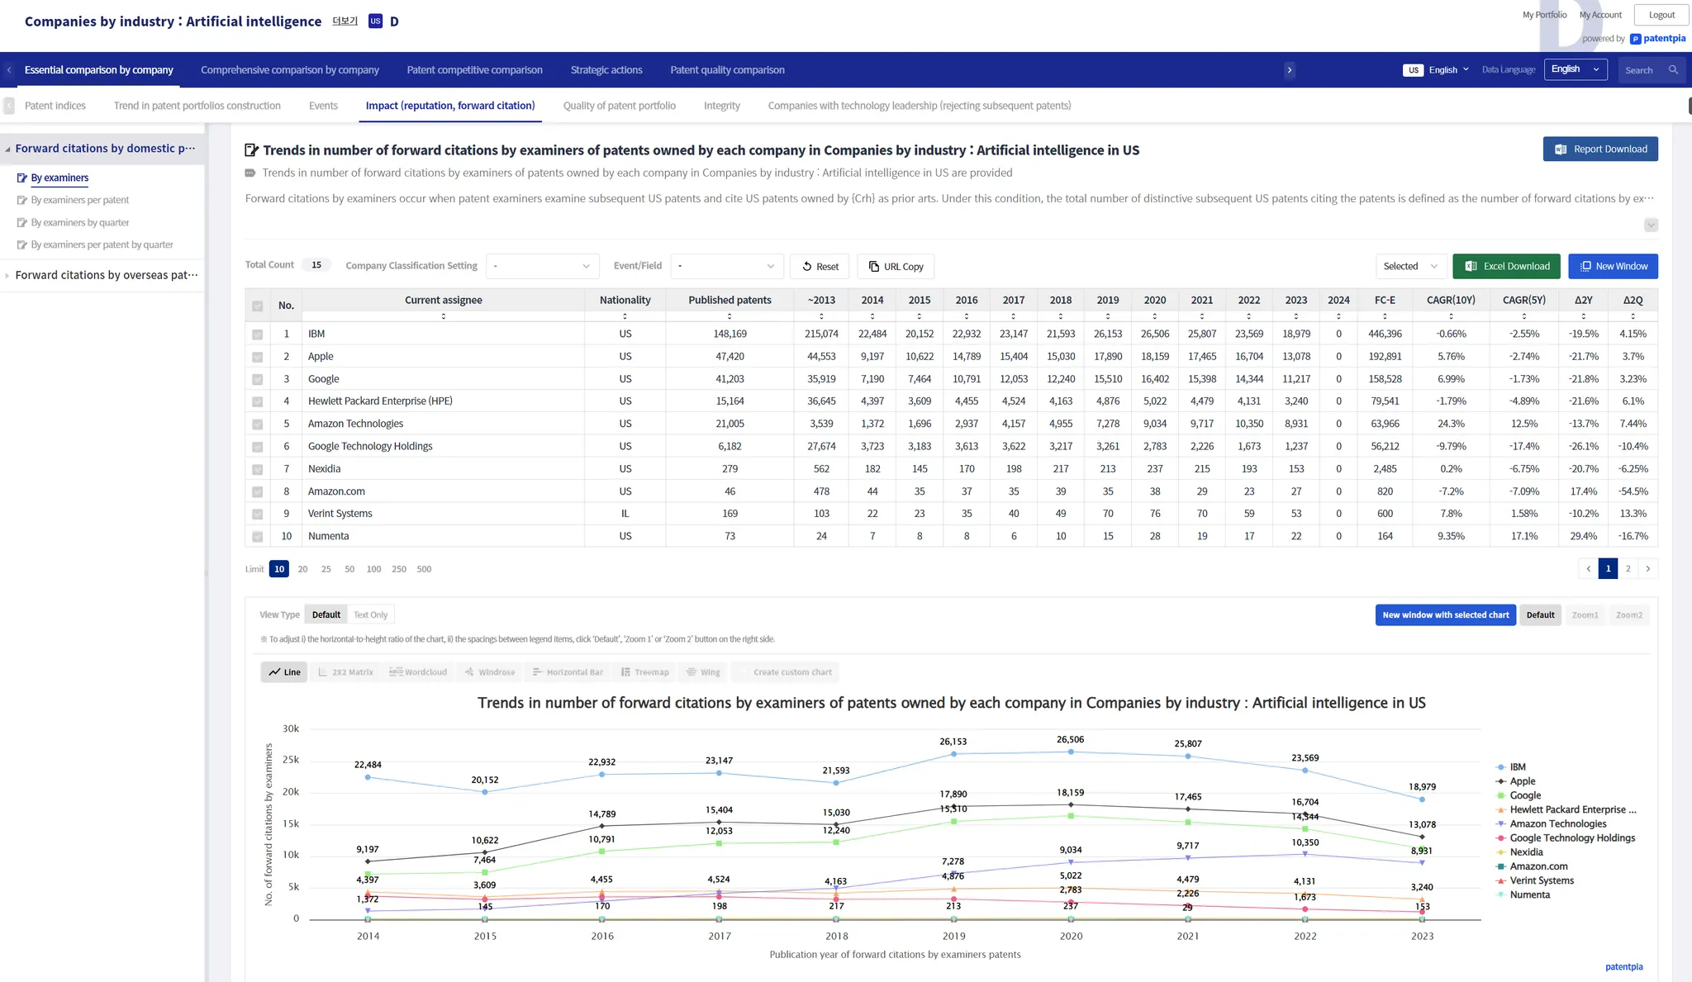Choose the Horizontal Bar chart type
This screenshot has height=982, width=1692.
(x=568, y=672)
